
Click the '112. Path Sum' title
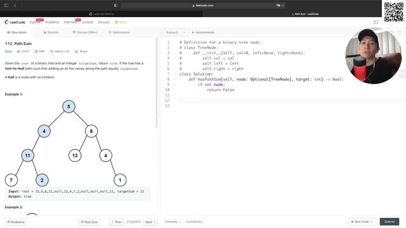[18, 44]
